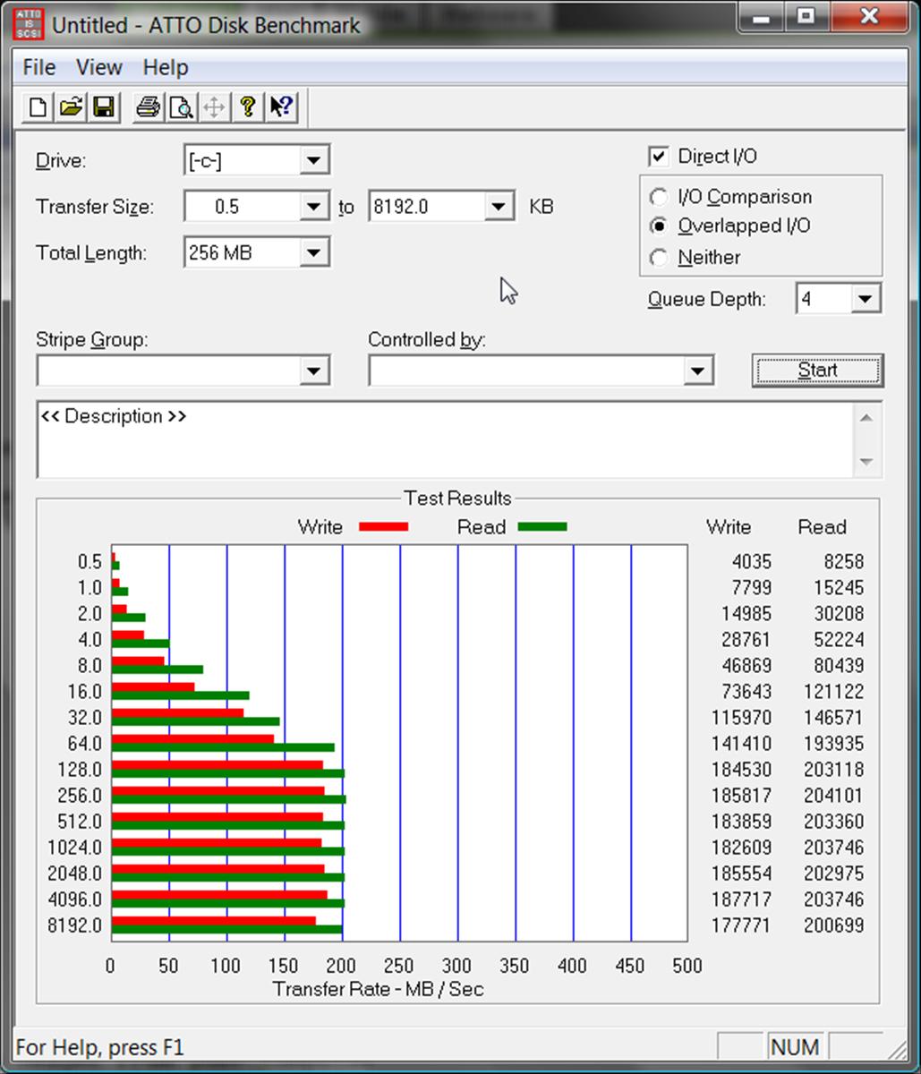Click the read value 8258

pos(843,562)
